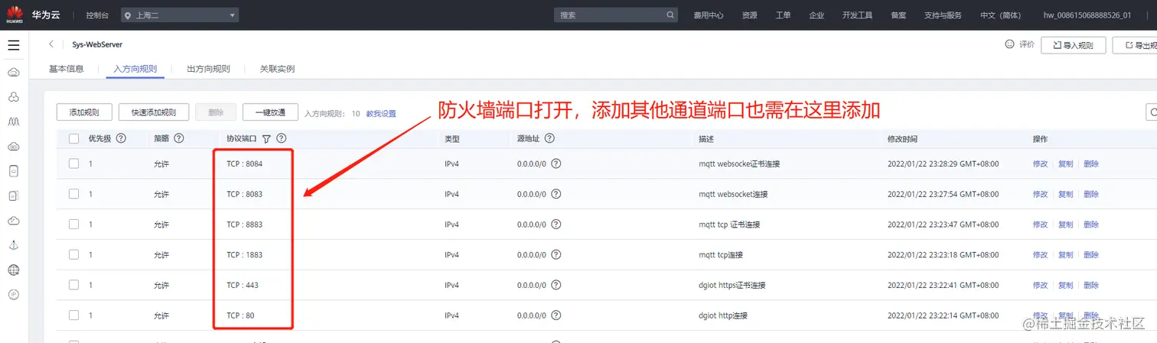Viewport: 1157px width, 343px height.
Task: Click the timestamp 2022/01/22 23:28:29 GMT+08:00
Action: pyautogui.click(x=943, y=163)
